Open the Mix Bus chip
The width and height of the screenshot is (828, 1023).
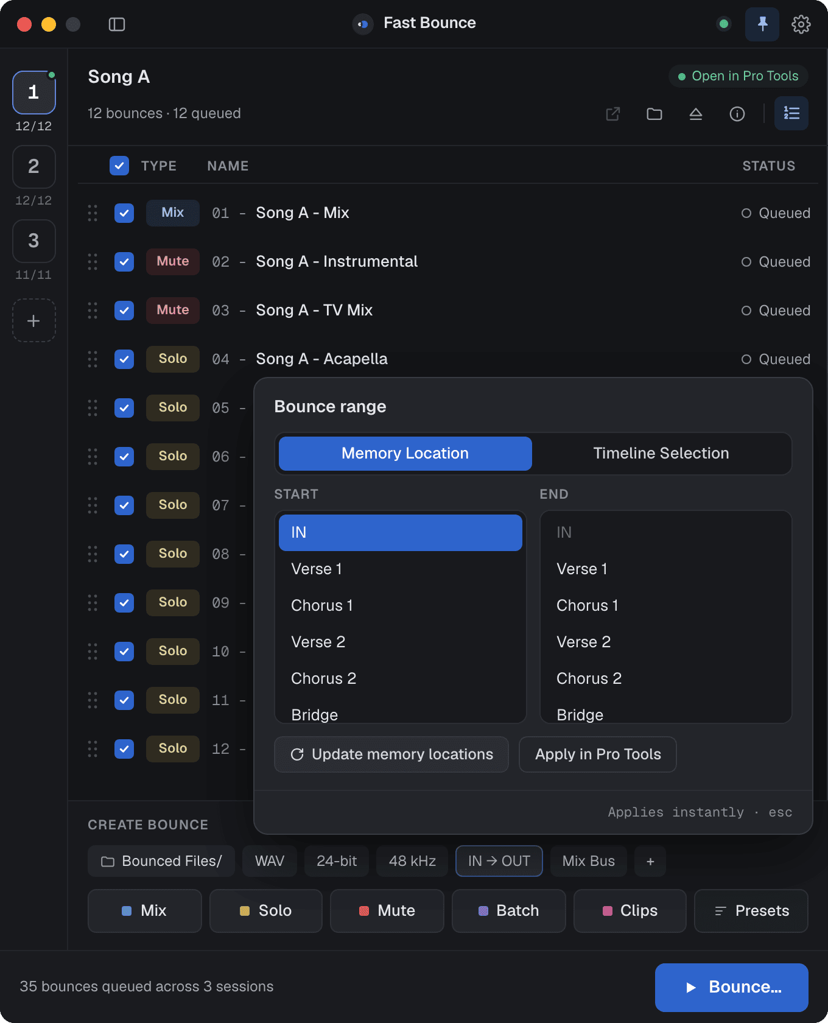coord(589,861)
